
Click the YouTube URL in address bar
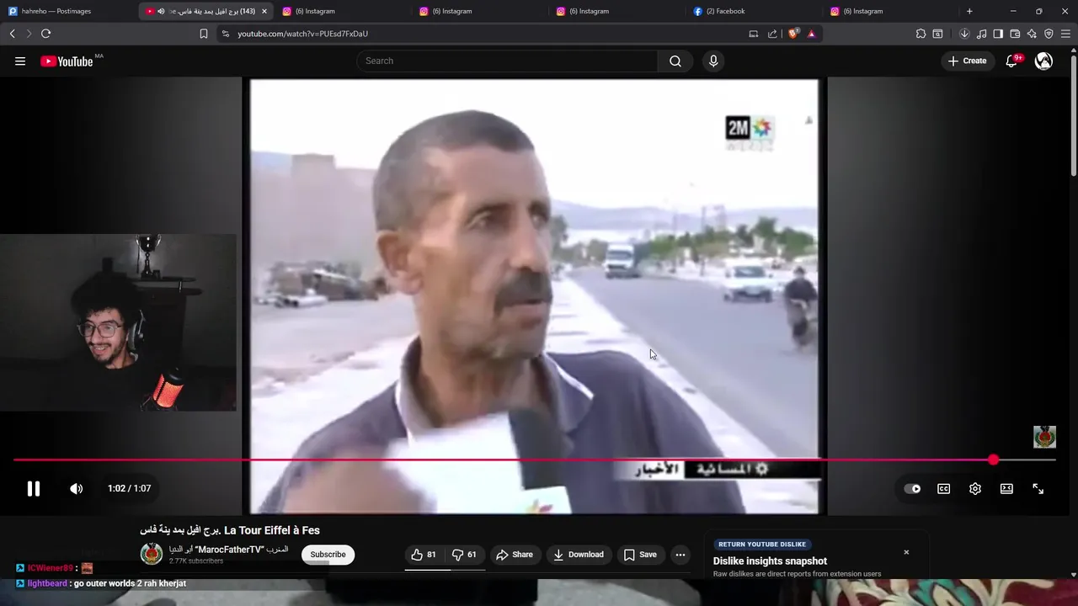(x=302, y=34)
